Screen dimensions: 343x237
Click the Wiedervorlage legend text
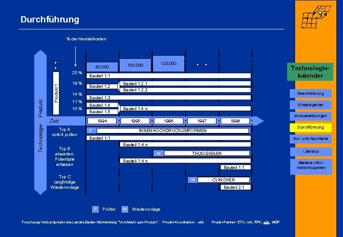coord(146,209)
